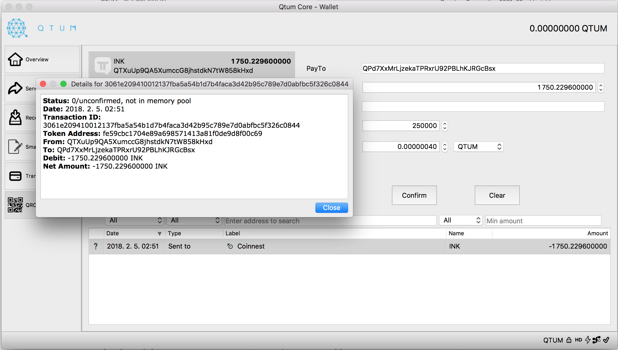618x350 pixels.
Task: Click the amount field showing 1750.229600000
Action: [x=479, y=87]
